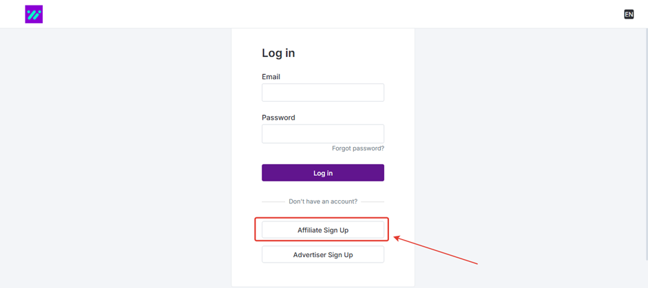Choose Advertiser Sign Up
Image resolution: width=648 pixels, height=288 pixels.
[322, 255]
